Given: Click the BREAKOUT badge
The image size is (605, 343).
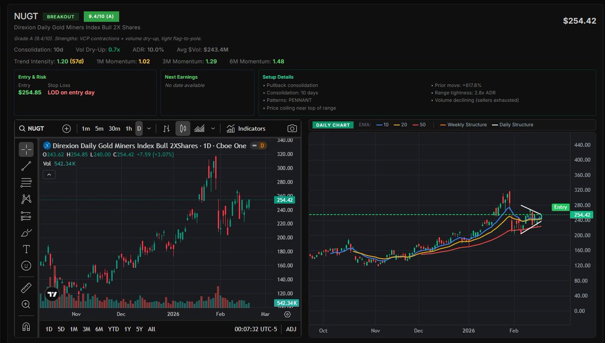Looking at the screenshot, I should pyautogui.click(x=61, y=17).
